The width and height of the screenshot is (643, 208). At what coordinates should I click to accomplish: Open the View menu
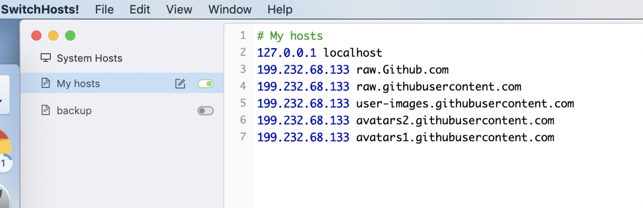click(179, 10)
